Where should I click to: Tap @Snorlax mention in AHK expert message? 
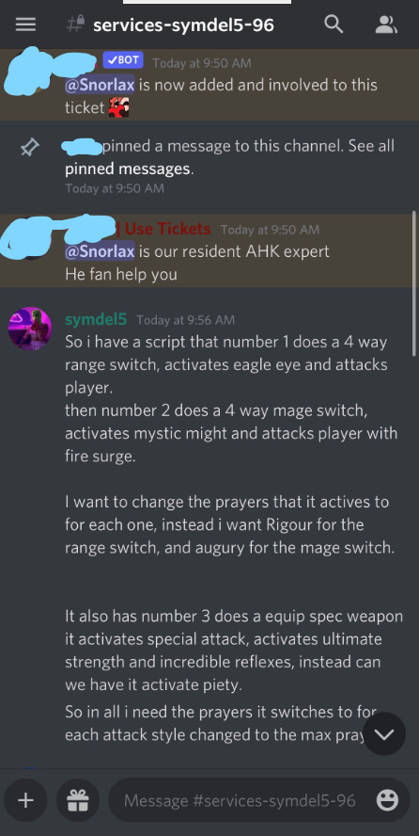pyautogui.click(x=100, y=251)
